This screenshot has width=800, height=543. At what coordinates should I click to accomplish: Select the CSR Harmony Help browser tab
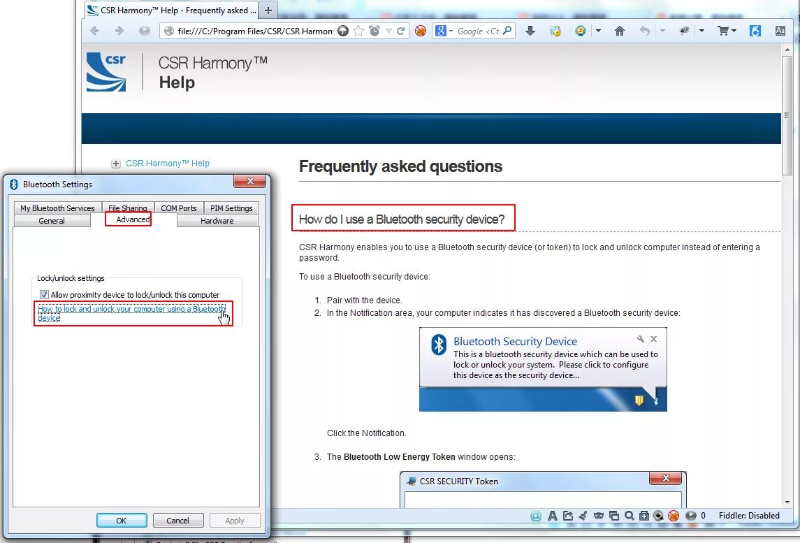point(171,10)
